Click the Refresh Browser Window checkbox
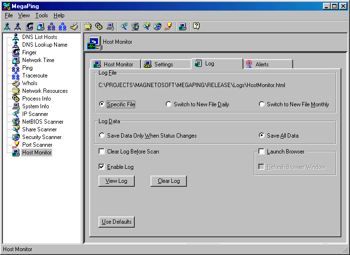The height and width of the screenshot is (255, 350). (261, 166)
